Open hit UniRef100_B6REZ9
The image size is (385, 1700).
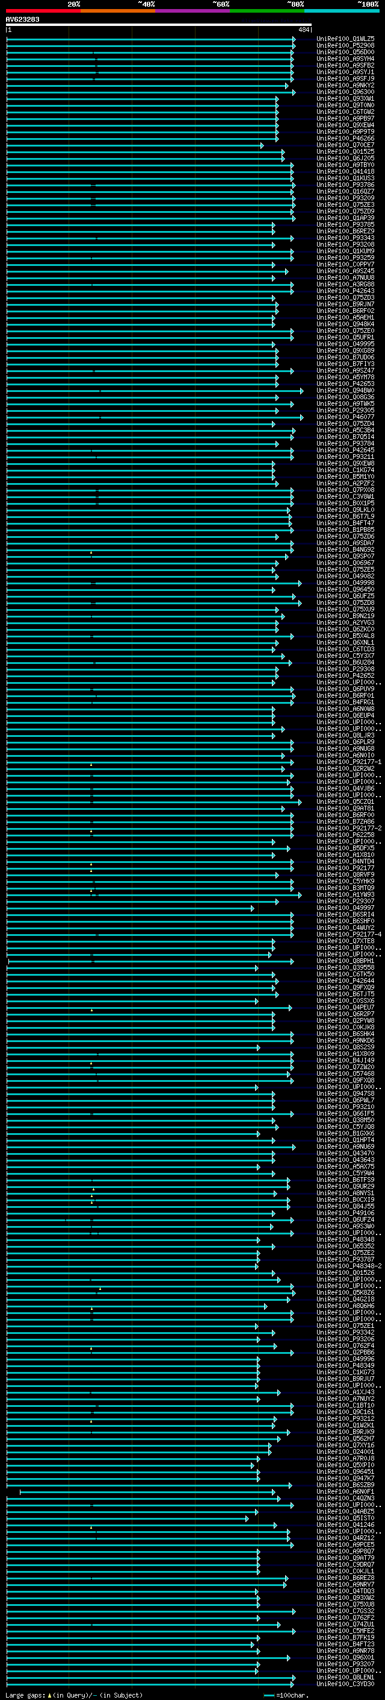(345, 231)
